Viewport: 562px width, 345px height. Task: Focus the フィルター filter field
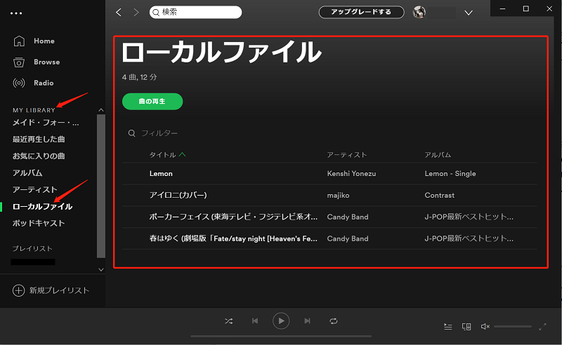pos(159,133)
